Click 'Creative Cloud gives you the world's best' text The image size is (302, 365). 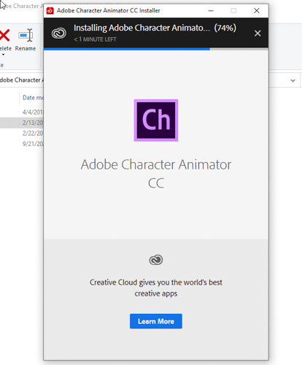[156, 283]
